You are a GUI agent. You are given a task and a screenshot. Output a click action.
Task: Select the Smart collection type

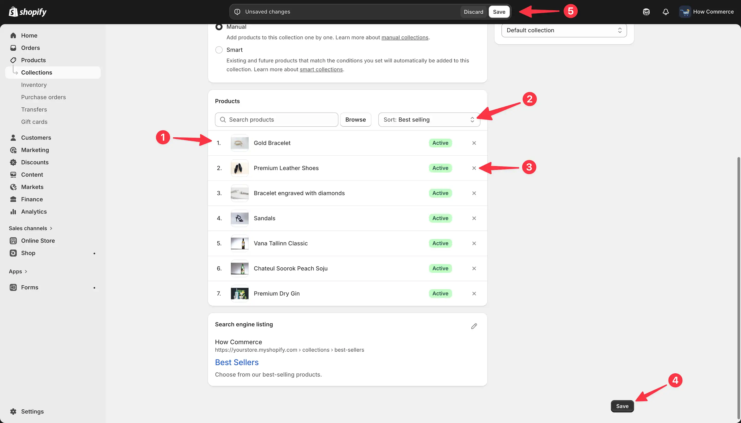pos(219,50)
